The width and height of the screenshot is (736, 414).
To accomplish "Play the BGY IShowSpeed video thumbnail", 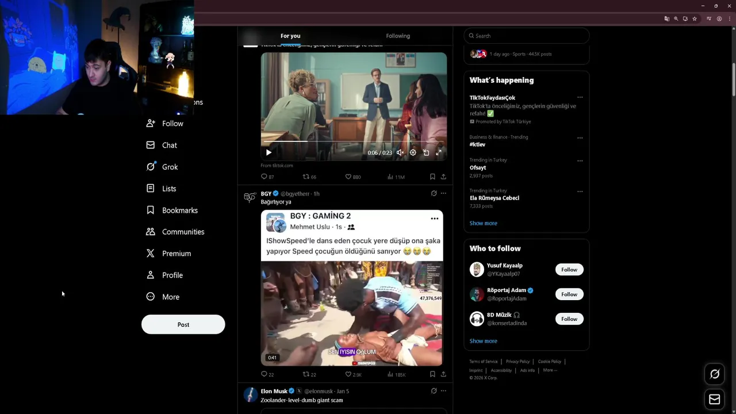I will (352, 313).
